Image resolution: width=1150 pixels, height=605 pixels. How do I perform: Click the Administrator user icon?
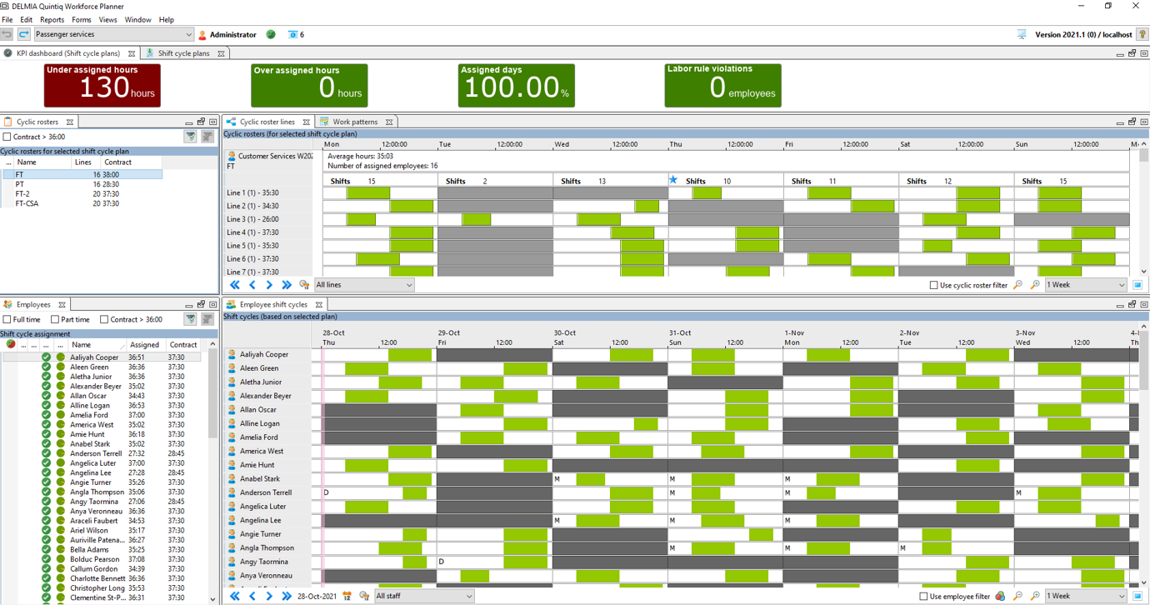[201, 35]
